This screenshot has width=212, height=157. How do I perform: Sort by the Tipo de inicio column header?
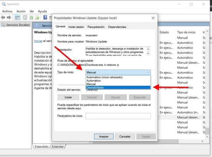tap(186, 32)
